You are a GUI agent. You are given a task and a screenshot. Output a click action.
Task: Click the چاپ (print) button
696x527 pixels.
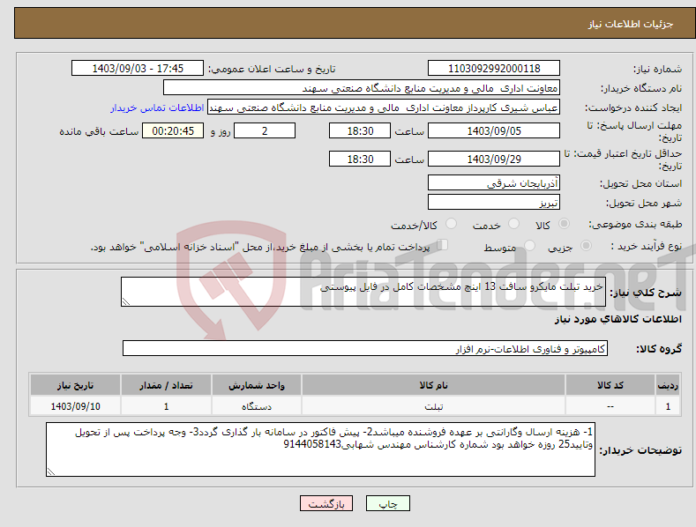387,503
